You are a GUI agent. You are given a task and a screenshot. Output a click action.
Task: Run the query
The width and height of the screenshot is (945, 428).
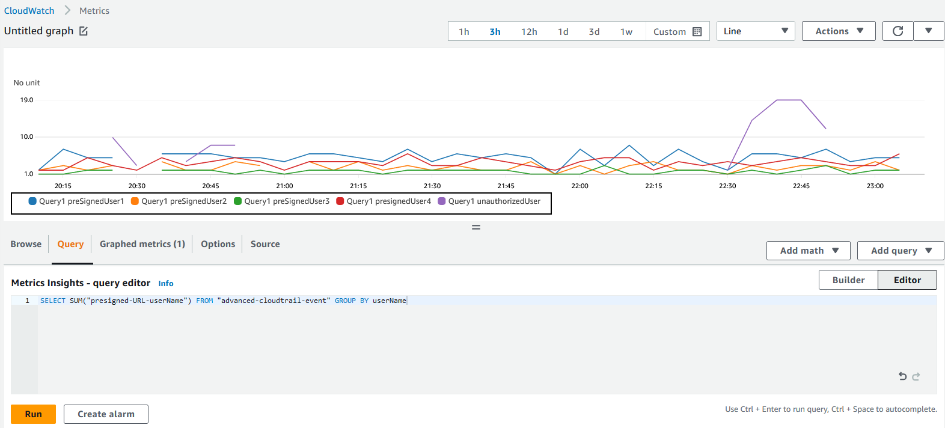click(33, 414)
